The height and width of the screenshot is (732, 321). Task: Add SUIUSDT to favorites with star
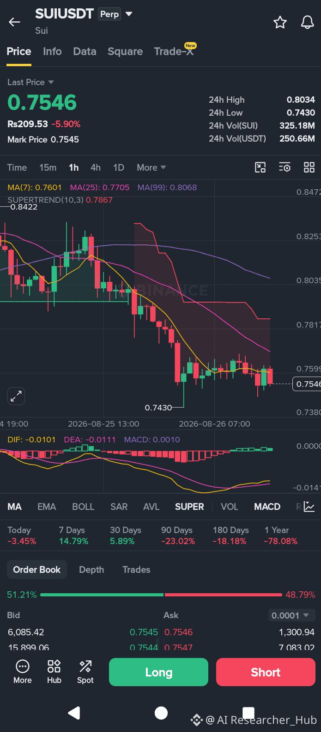(x=280, y=22)
